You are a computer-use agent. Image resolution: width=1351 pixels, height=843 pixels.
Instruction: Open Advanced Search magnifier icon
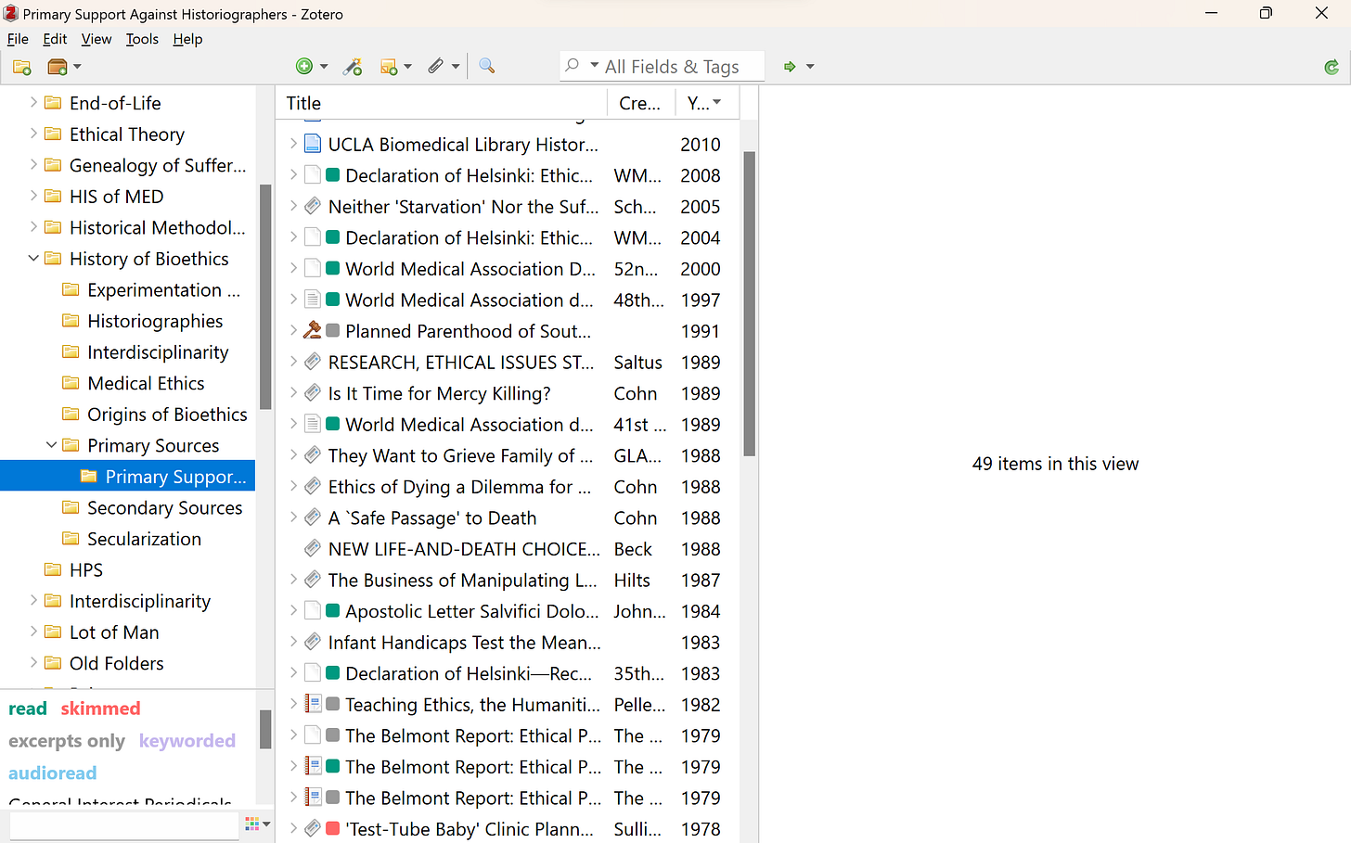click(x=486, y=66)
